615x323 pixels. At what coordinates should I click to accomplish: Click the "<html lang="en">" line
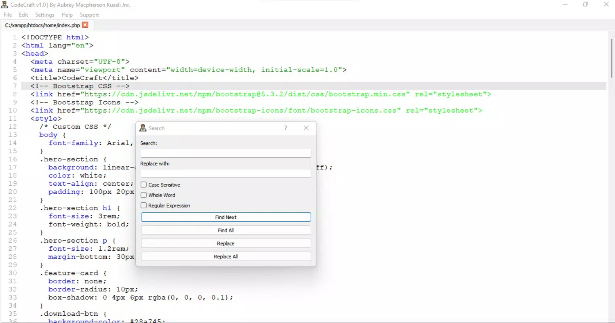57,46
